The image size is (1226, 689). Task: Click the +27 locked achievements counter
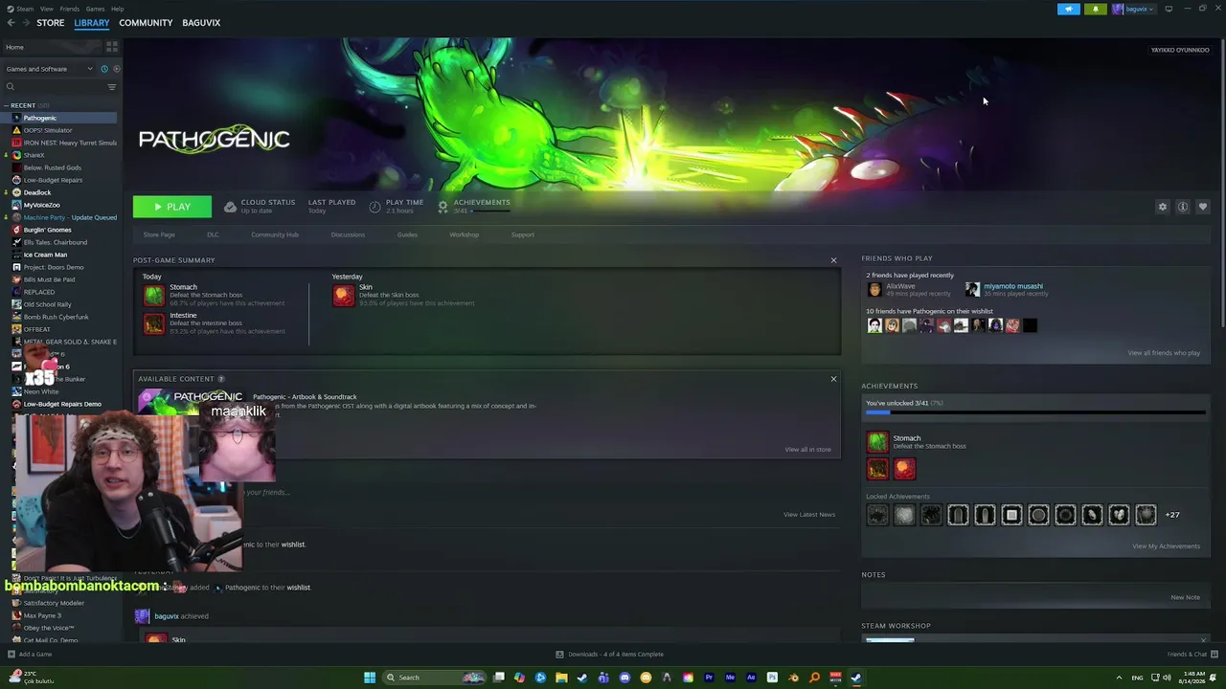coord(1172,515)
